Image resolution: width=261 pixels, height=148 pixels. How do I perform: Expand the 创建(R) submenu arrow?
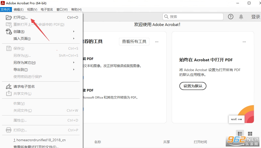(x=74, y=32)
